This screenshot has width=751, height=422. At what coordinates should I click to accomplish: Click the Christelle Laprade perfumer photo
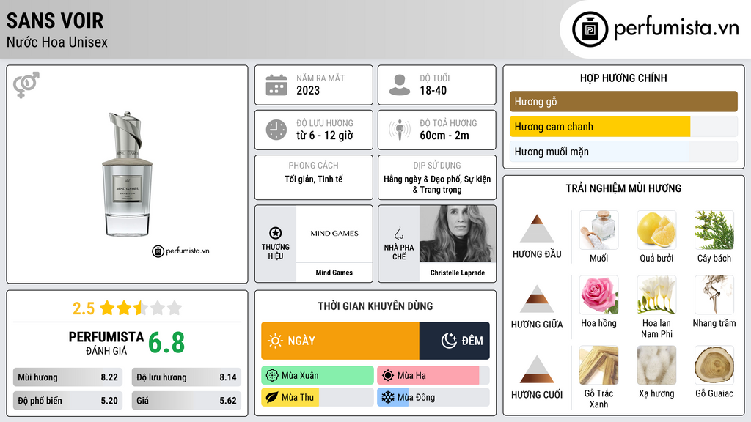(x=458, y=234)
